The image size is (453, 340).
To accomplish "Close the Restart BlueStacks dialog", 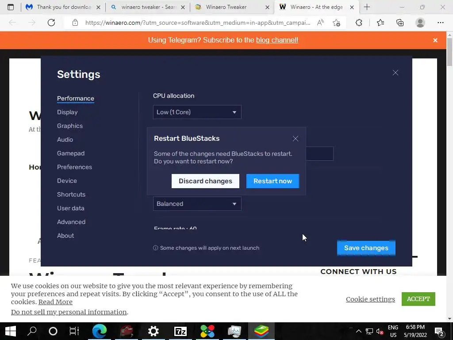I will pyautogui.click(x=295, y=139).
